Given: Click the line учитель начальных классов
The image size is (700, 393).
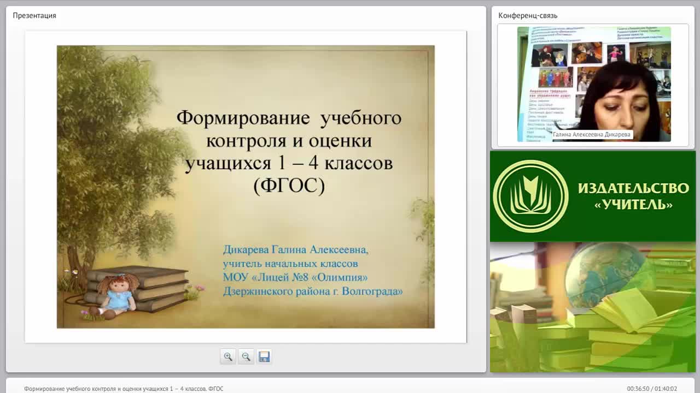Looking at the screenshot, I should [290, 264].
